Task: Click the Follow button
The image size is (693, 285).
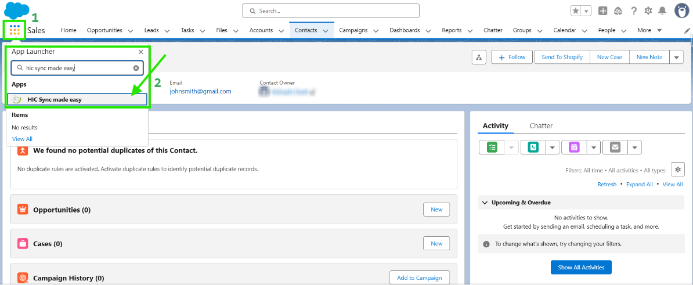Action: [x=512, y=57]
